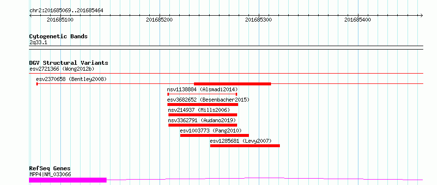The height and width of the screenshot is (185, 437).
Task: Click the left arrow on the ruler
Action: click(30, 15)
